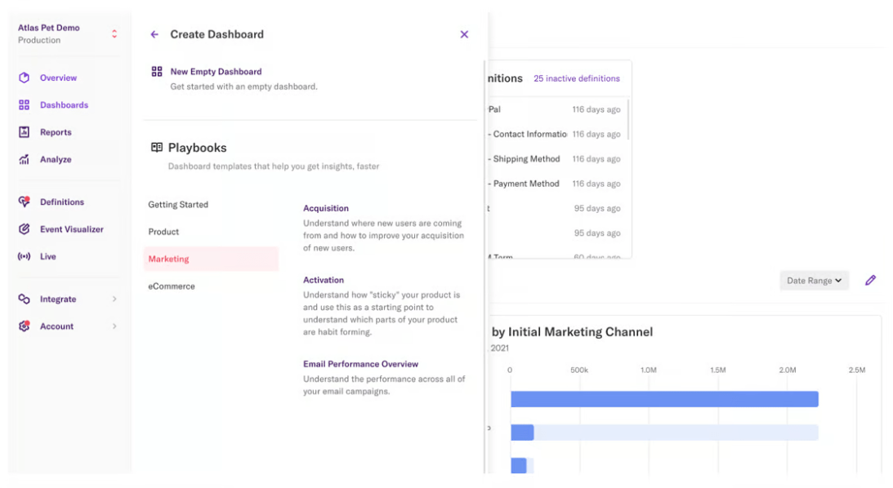Click the Dashboards grid icon in sidebar
The image size is (893, 488).
pos(24,105)
